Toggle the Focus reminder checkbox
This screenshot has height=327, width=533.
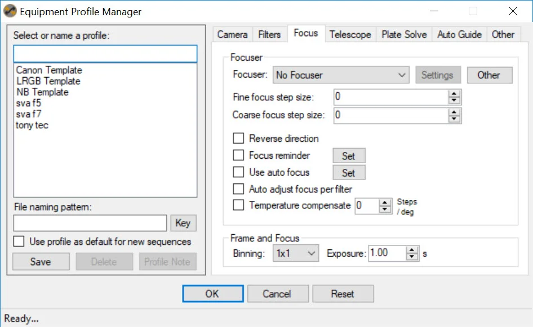point(238,155)
